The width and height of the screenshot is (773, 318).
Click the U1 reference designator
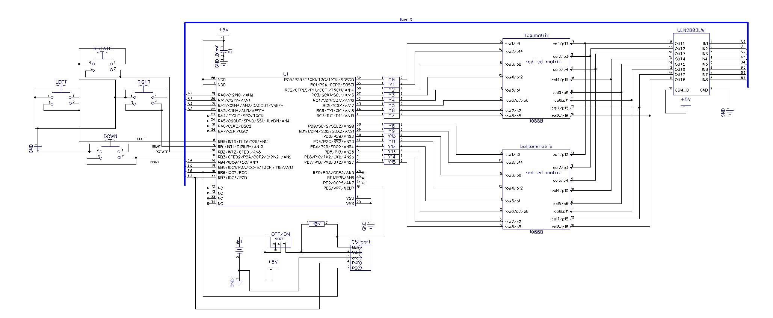click(x=286, y=74)
